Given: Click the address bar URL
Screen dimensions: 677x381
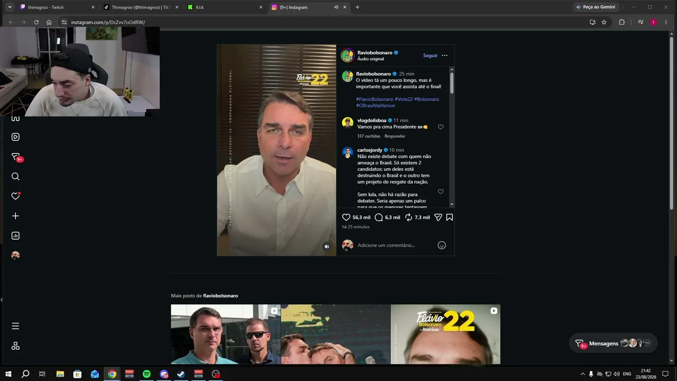Looking at the screenshot, I should point(108,22).
